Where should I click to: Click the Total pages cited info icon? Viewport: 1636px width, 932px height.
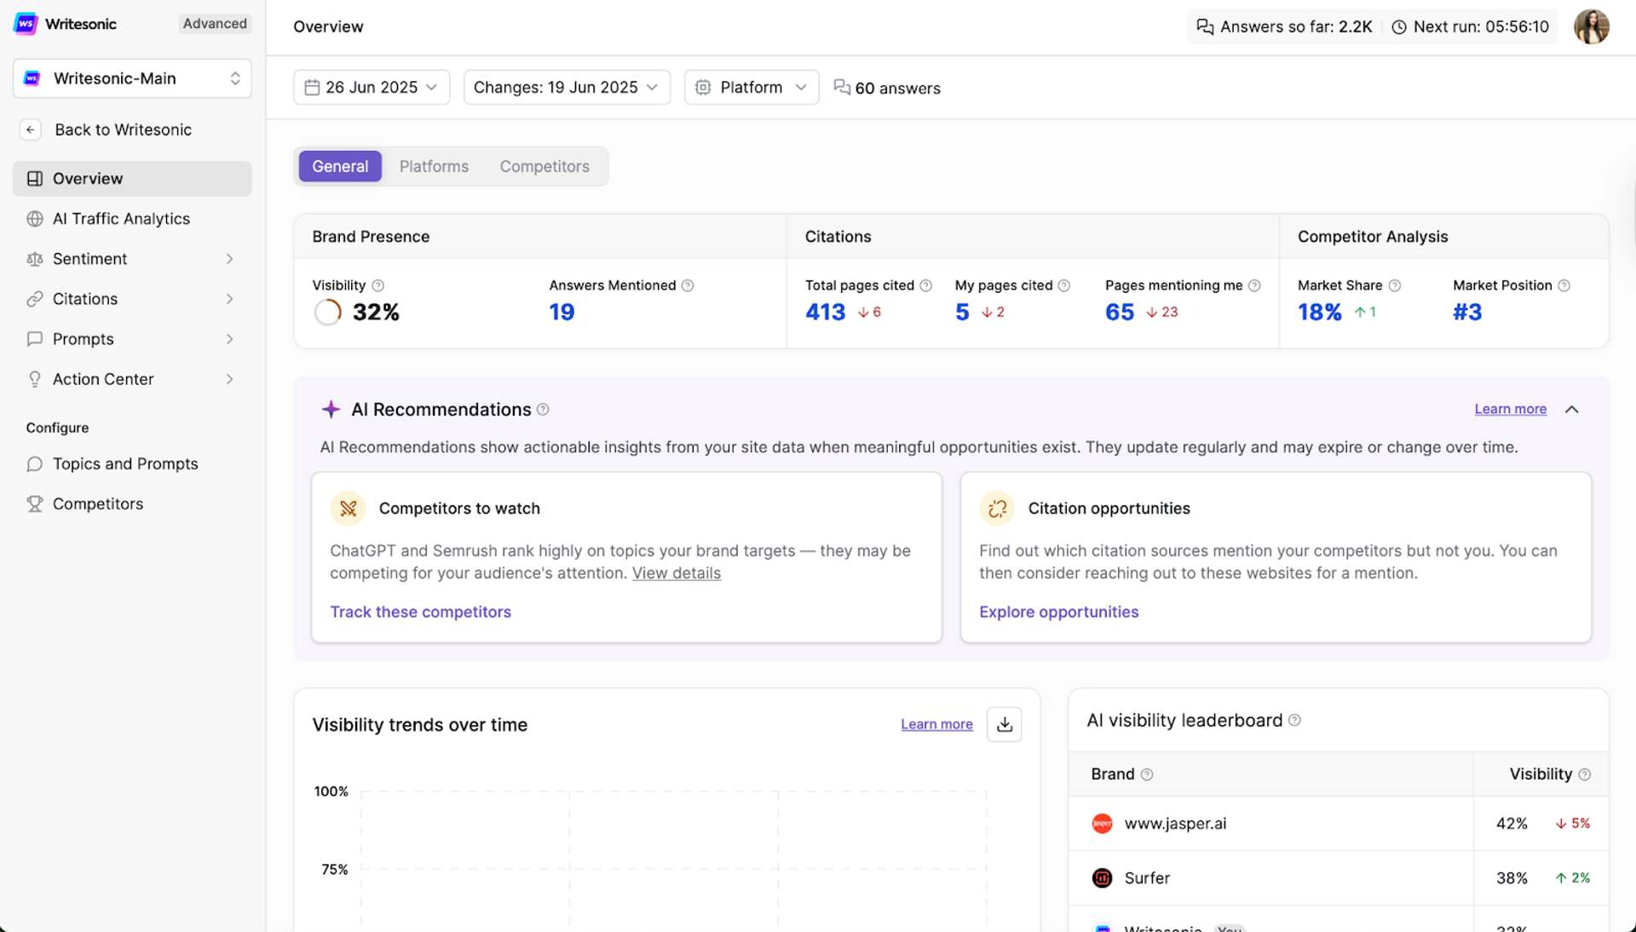[926, 285]
